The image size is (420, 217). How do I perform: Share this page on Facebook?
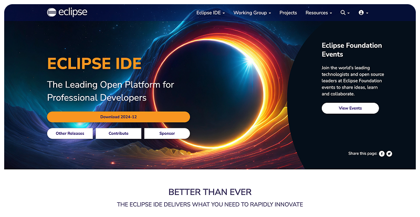coord(382,154)
